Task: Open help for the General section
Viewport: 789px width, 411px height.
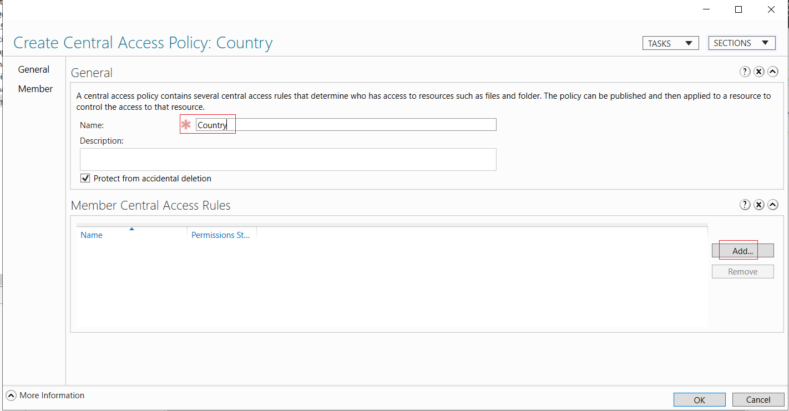Action: [x=745, y=72]
